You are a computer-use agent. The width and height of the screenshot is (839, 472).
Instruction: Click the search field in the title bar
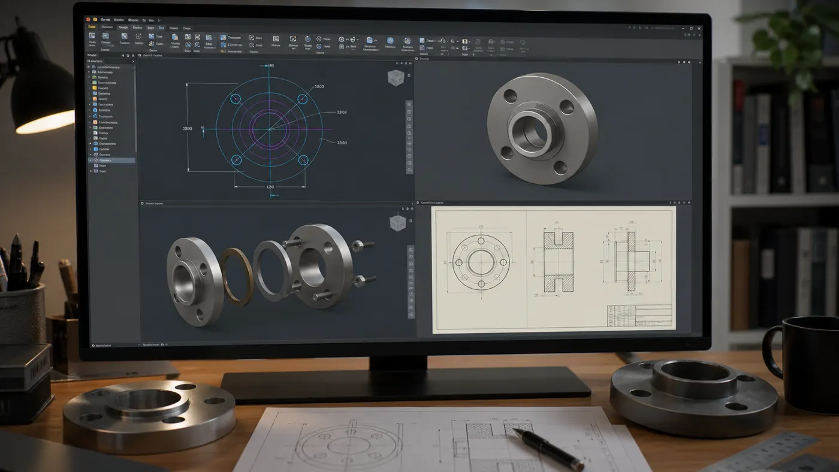click(x=665, y=28)
